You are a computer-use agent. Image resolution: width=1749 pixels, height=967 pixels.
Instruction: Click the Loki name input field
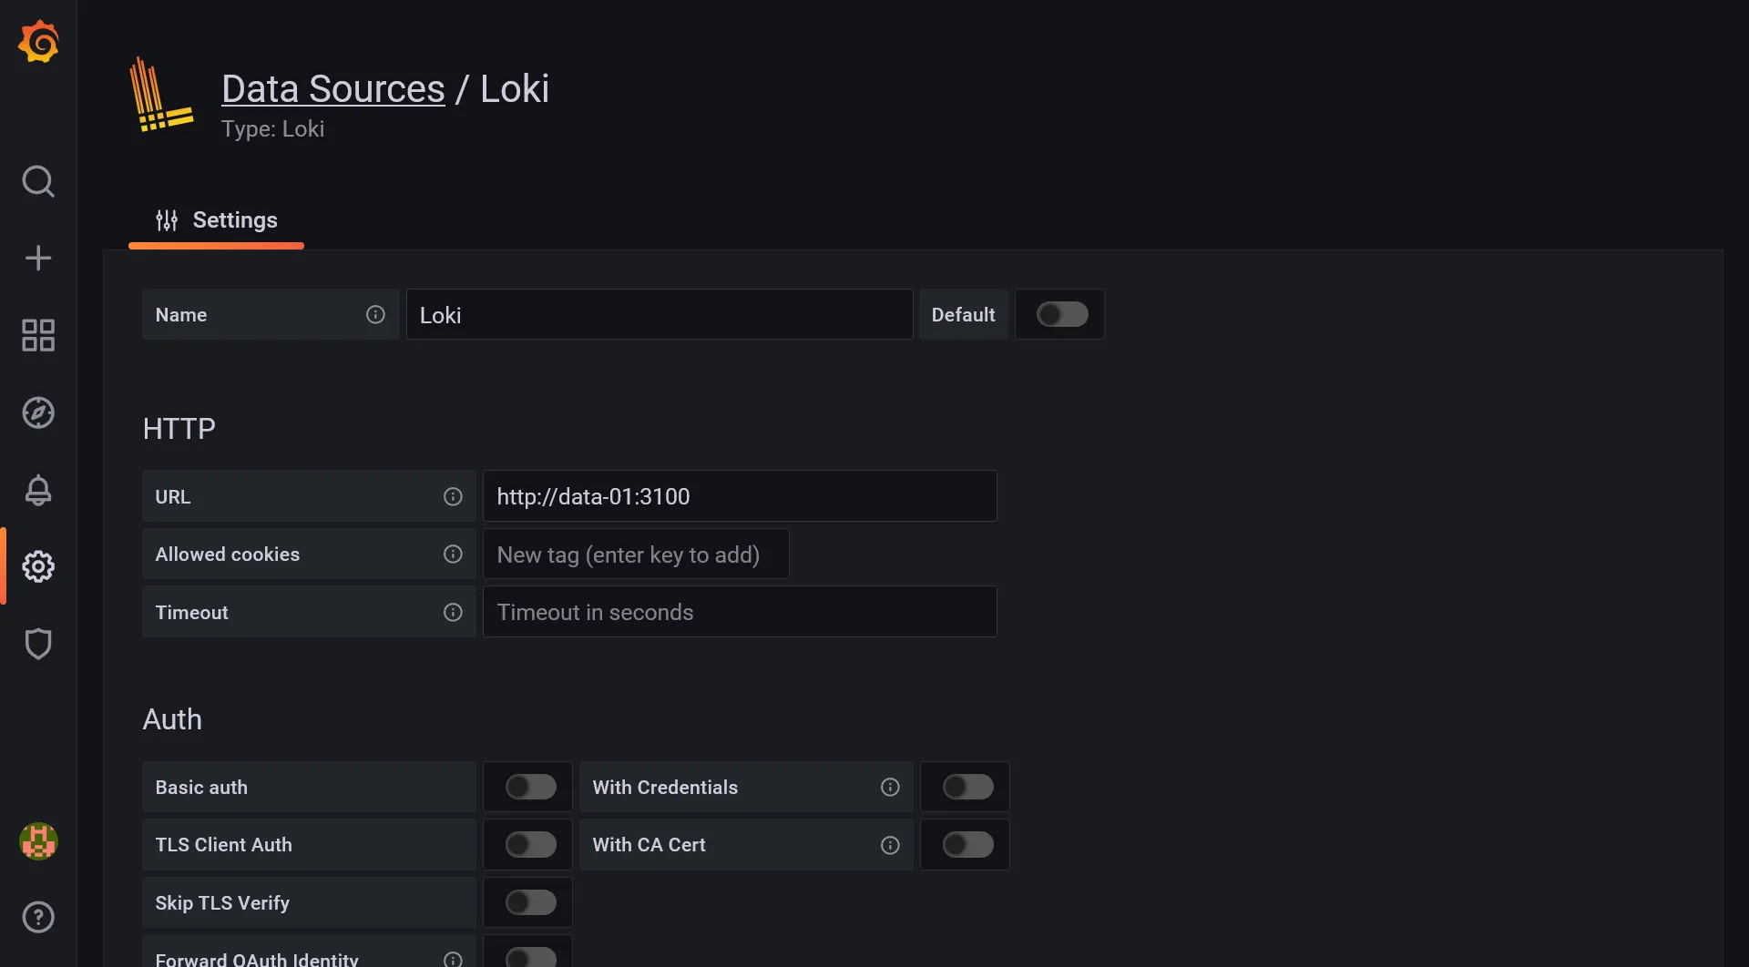(659, 314)
